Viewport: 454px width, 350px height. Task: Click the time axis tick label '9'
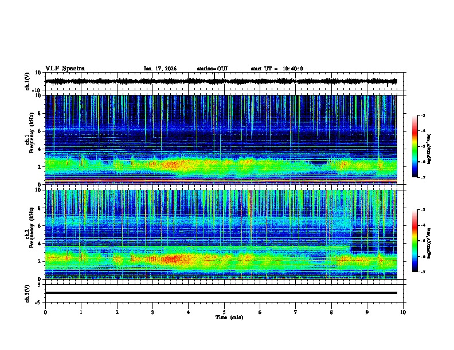coord(367,312)
